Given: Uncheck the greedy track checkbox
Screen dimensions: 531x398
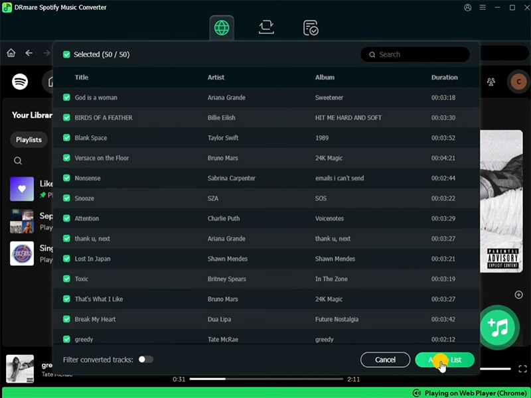Looking at the screenshot, I should click(x=66, y=339).
